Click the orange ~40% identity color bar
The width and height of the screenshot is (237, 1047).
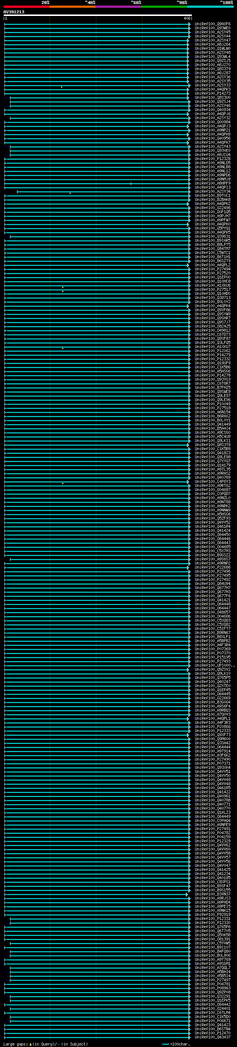click(x=73, y=7)
